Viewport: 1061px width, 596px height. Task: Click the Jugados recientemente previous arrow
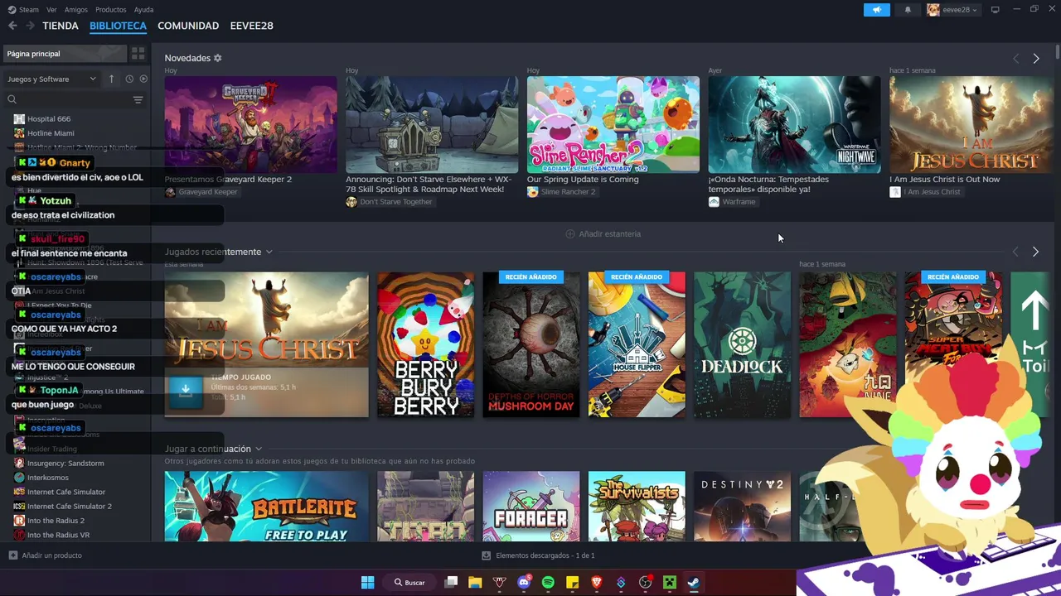coord(1015,252)
